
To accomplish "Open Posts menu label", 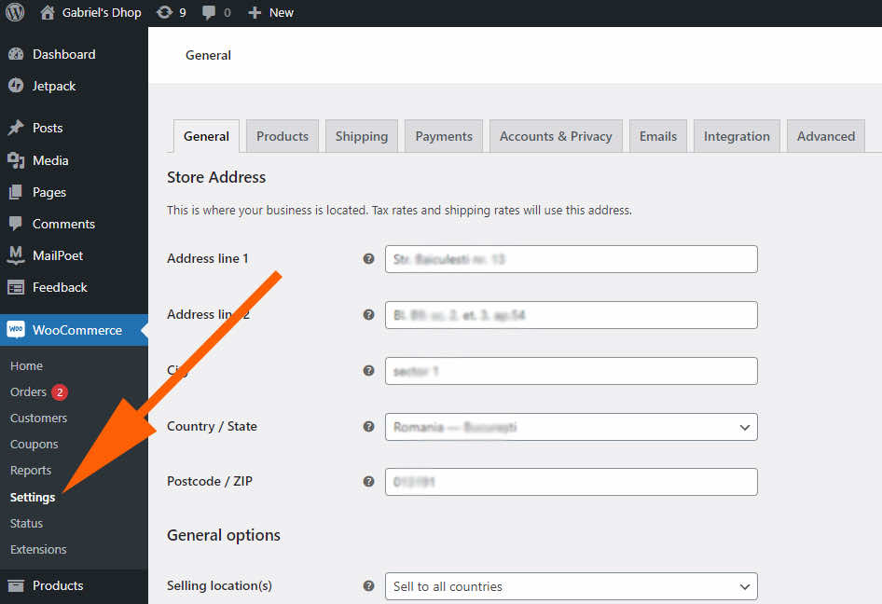I will [x=48, y=128].
